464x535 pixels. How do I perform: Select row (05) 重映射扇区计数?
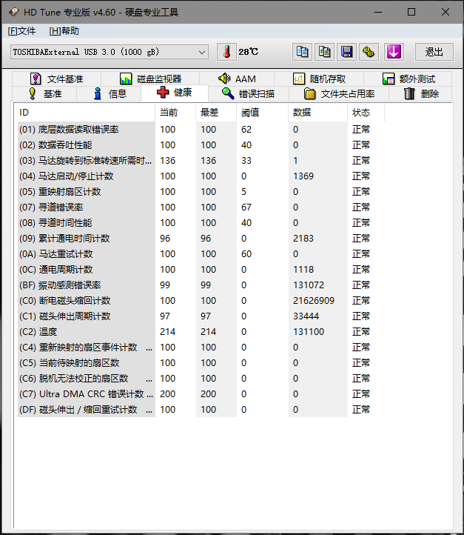click(201, 192)
